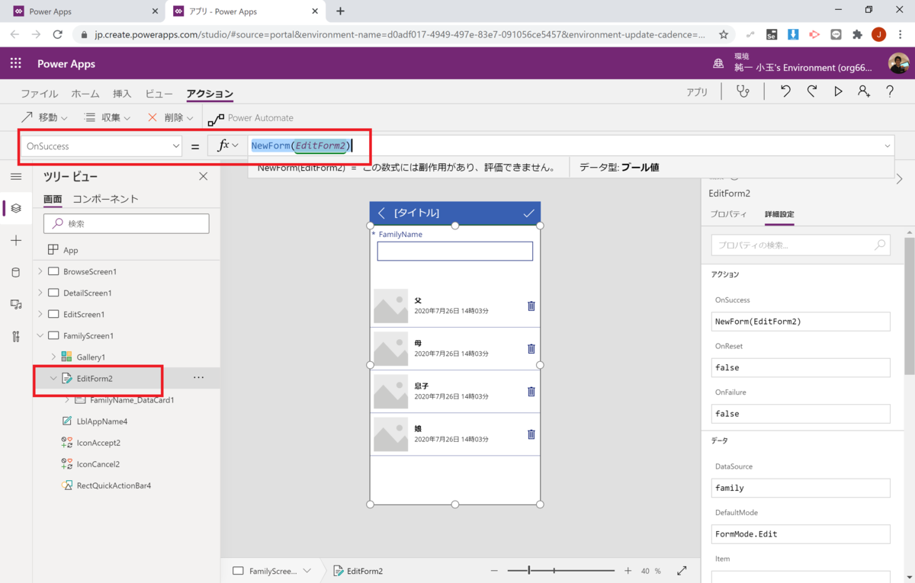Screen dimensions: 915x583
Task: Close the Tree view panel
Action: (x=203, y=177)
